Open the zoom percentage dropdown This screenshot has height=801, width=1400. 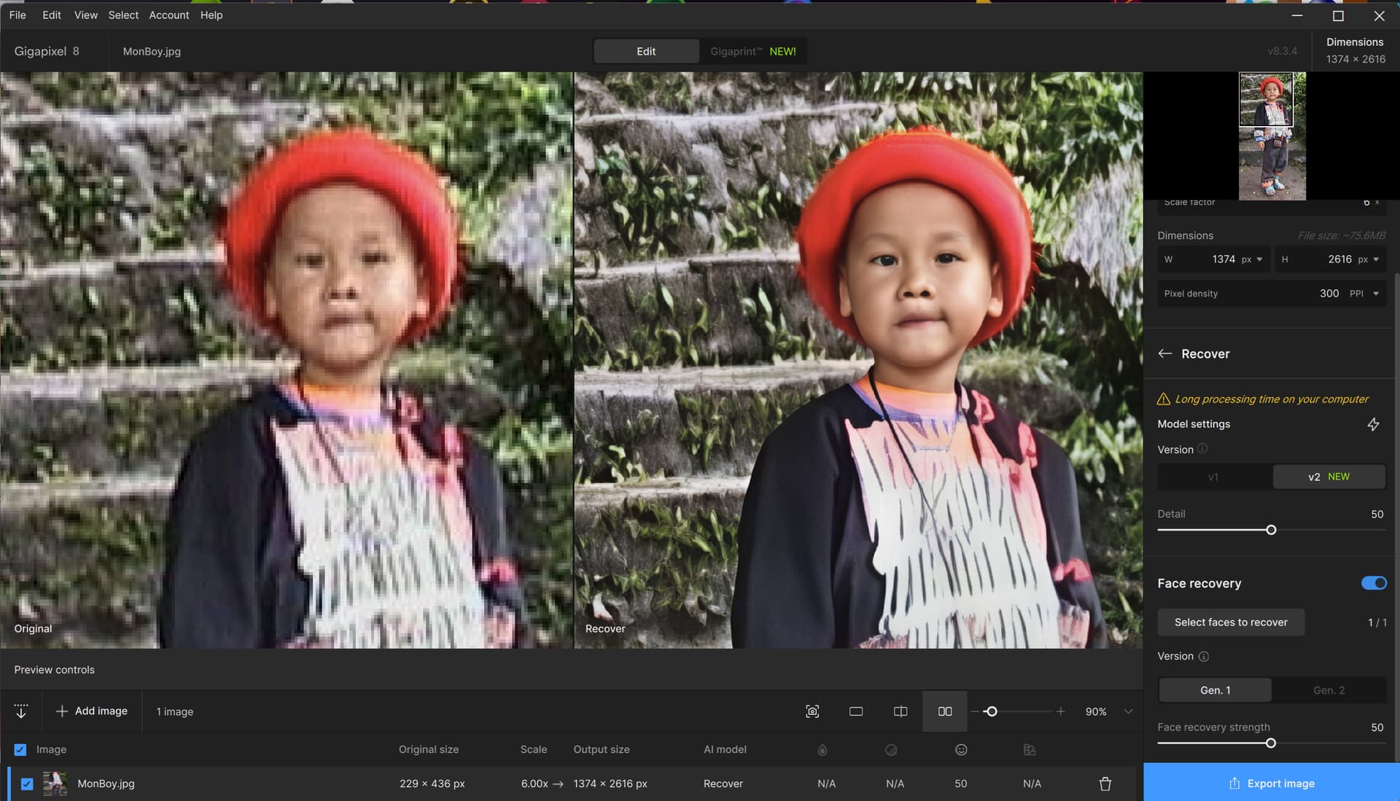pos(1128,711)
